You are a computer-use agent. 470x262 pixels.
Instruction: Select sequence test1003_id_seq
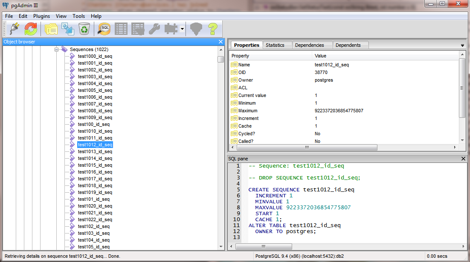click(x=95, y=77)
